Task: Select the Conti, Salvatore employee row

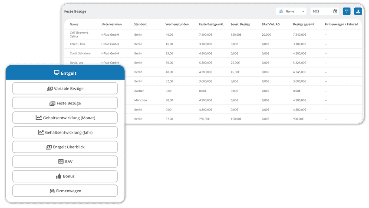Action: pyautogui.click(x=213, y=53)
